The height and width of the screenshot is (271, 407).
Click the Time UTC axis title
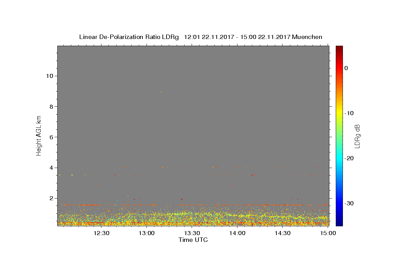pos(193,240)
